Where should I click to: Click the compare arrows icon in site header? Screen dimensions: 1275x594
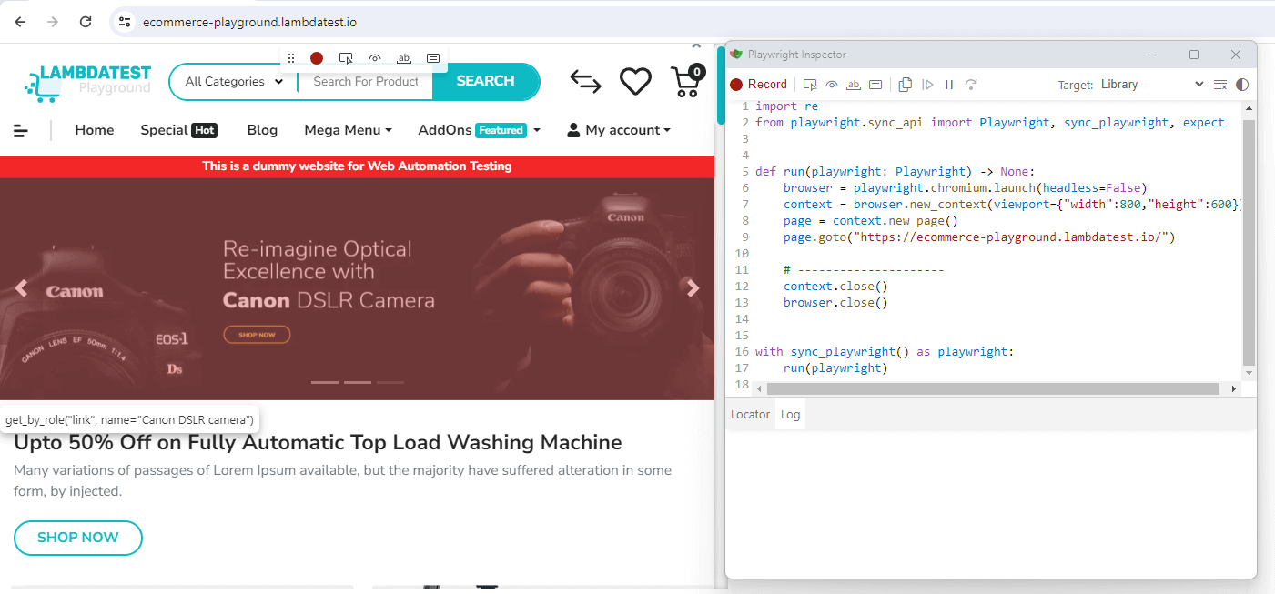click(x=585, y=82)
